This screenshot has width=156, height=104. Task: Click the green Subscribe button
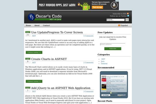[113, 49]
